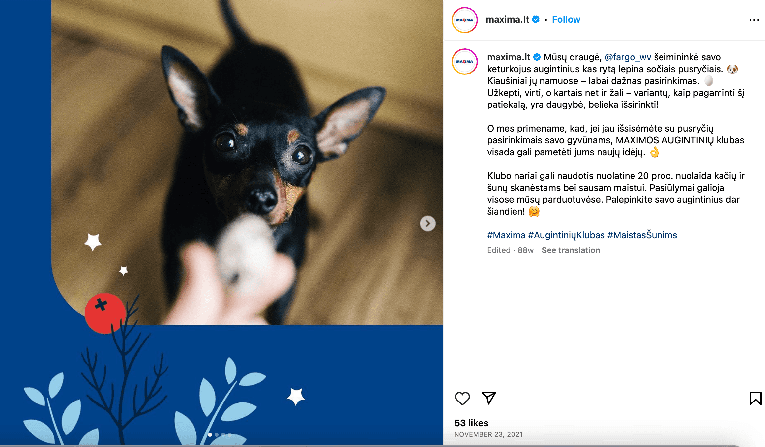
Task: Click maxima.lt username in post header
Action: pyautogui.click(x=508, y=20)
